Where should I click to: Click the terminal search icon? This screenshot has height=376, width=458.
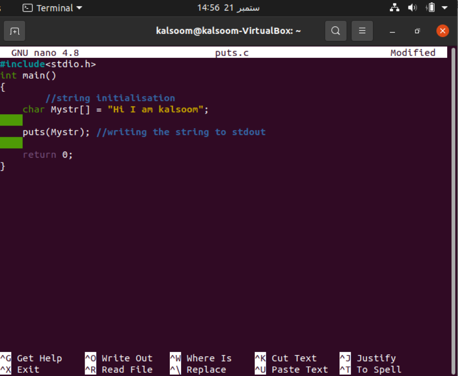tap(336, 31)
